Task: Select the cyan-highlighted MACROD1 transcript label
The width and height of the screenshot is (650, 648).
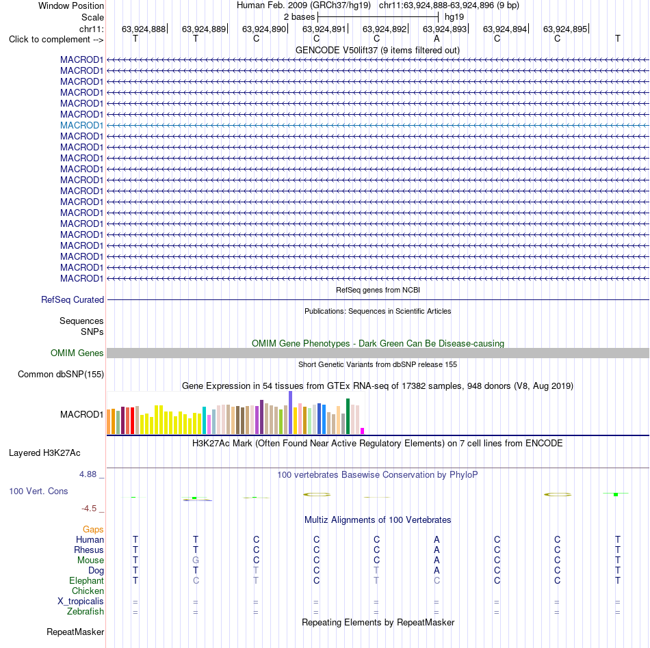Action: (x=81, y=125)
